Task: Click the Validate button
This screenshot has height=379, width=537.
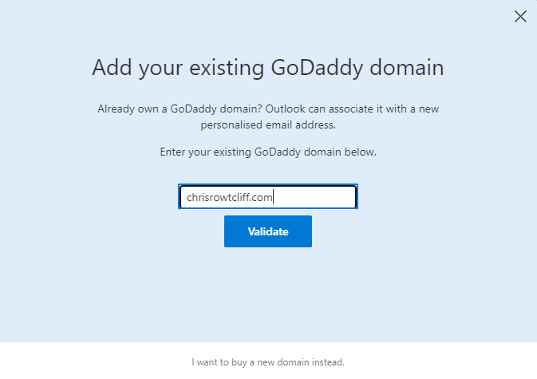Action: pyautogui.click(x=268, y=231)
